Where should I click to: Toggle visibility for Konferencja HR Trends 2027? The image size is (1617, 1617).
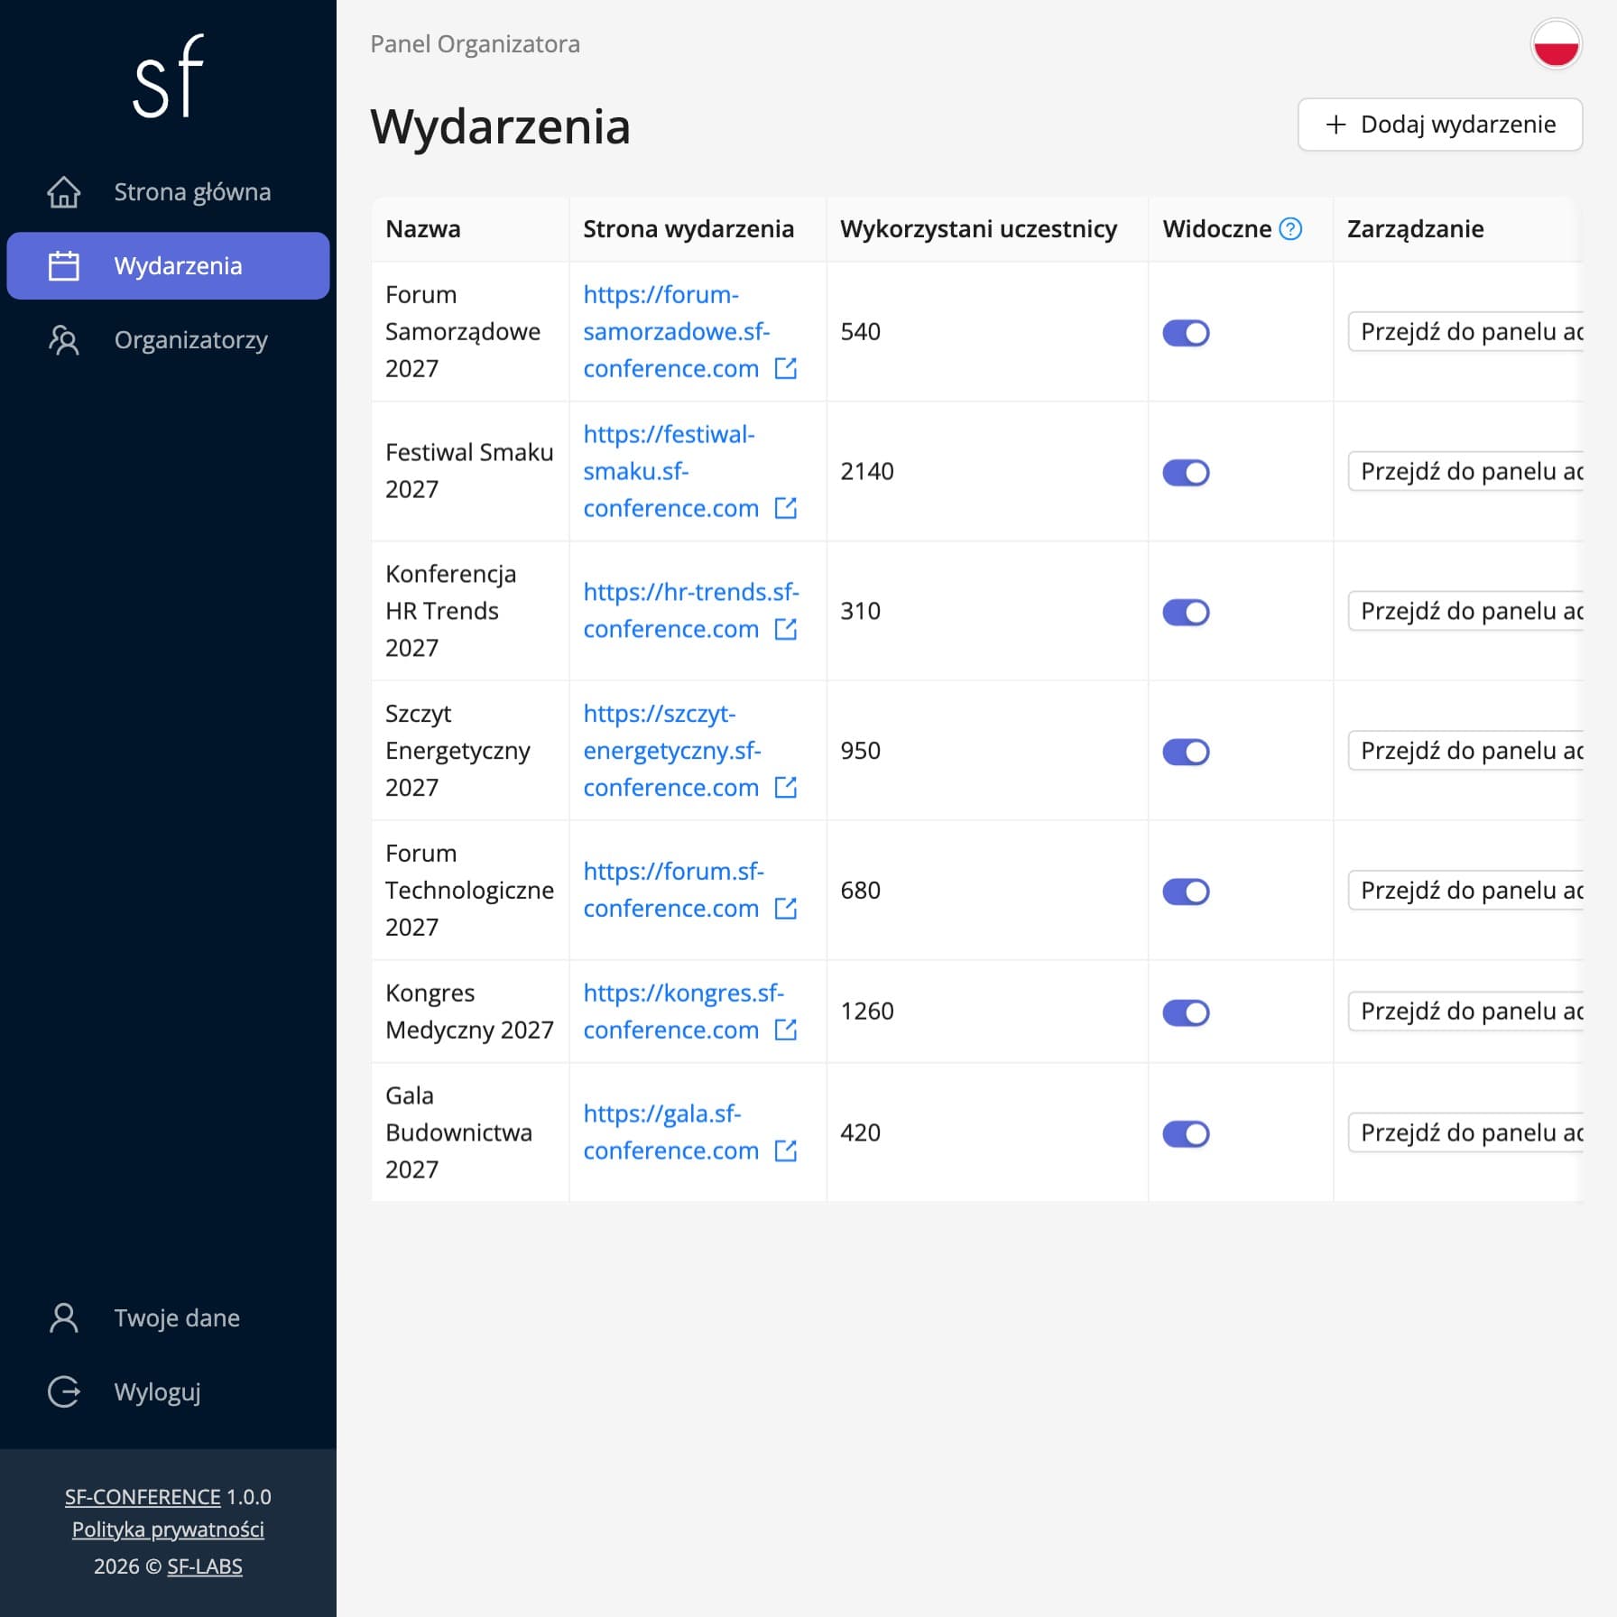[x=1186, y=612]
